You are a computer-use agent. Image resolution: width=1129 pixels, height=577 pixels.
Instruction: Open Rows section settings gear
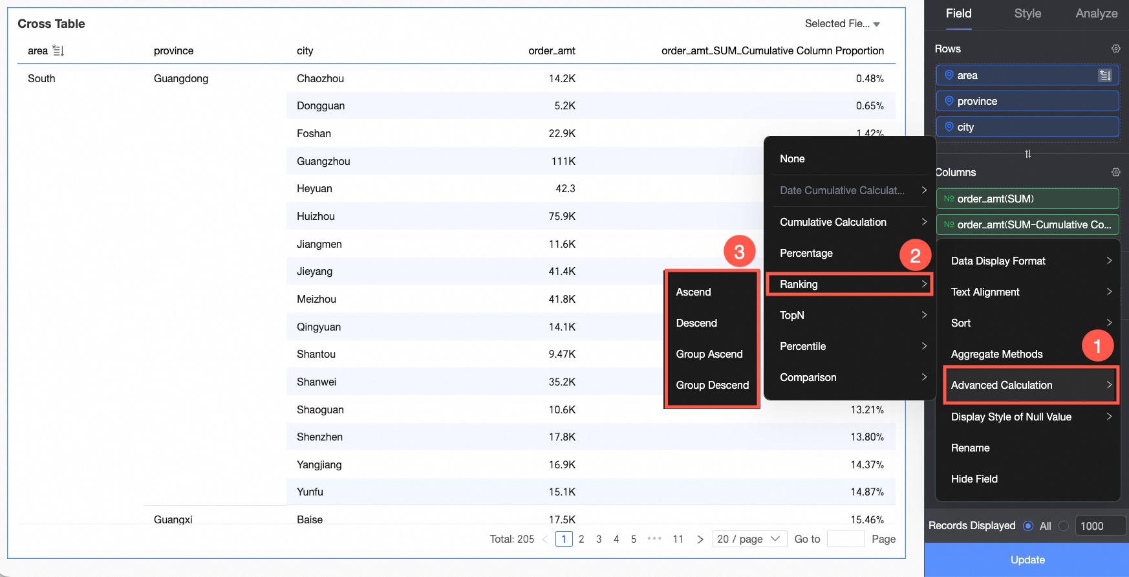coord(1115,49)
